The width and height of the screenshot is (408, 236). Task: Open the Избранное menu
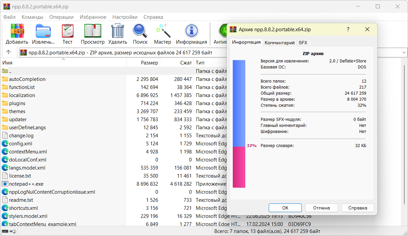93,17
